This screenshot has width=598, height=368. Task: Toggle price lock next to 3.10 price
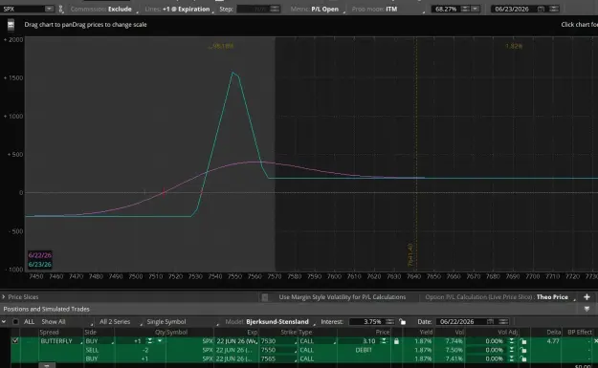click(396, 341)
